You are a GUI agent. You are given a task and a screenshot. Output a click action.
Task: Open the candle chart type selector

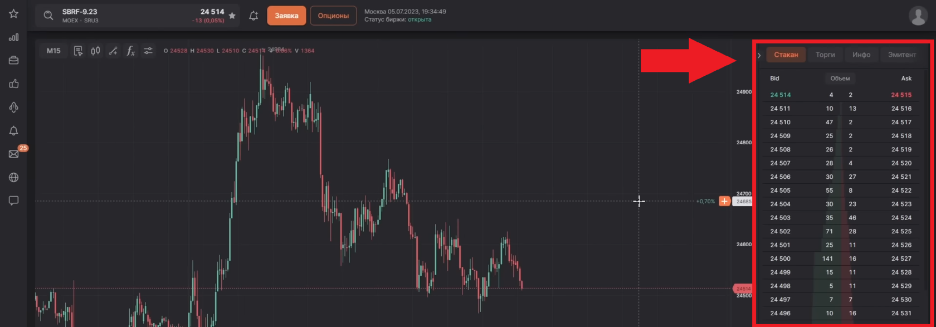[95, 50]
